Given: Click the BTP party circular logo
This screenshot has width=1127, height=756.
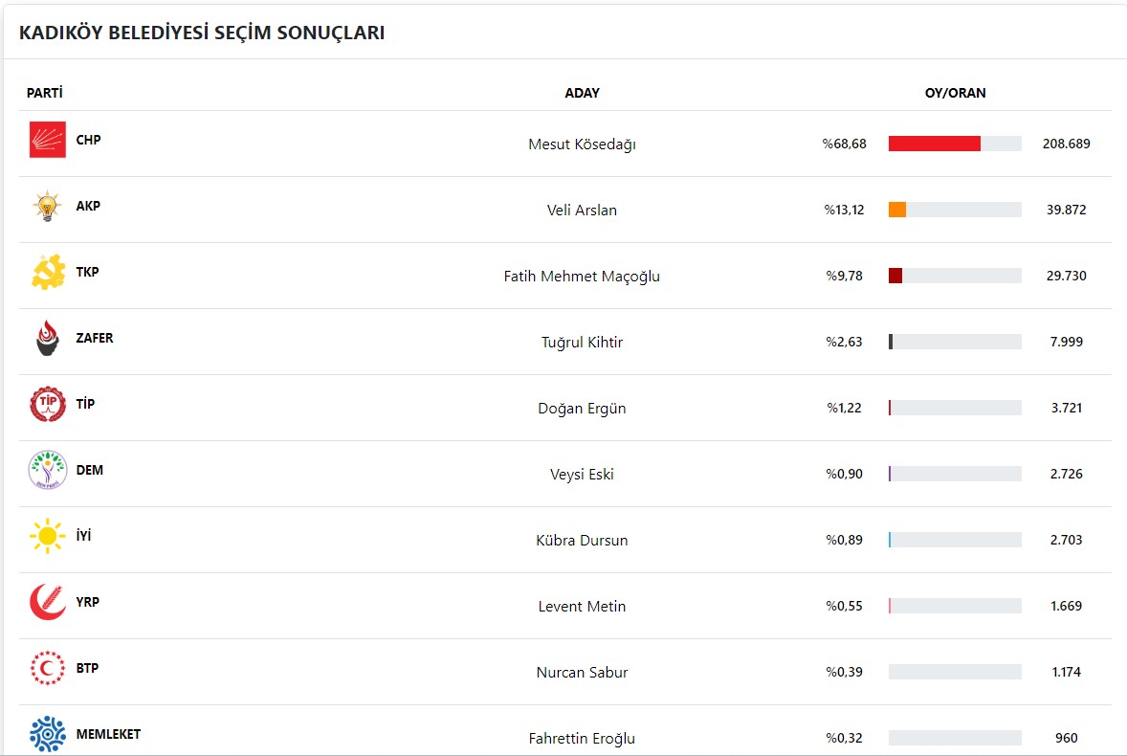Looking at the screenshot, I should click(48, 668).
